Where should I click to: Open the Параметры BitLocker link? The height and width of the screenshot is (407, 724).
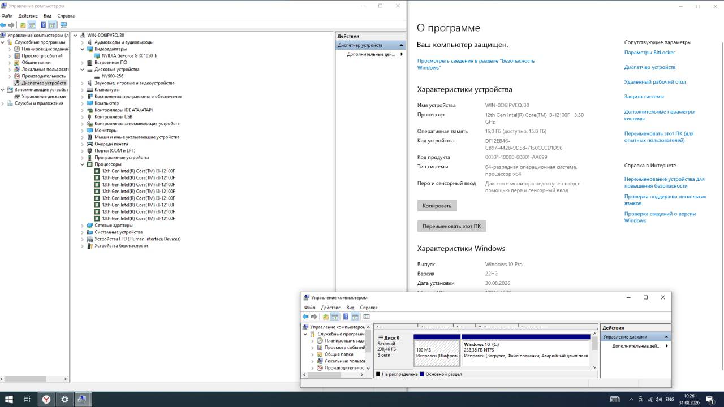[x=649, y=53]
